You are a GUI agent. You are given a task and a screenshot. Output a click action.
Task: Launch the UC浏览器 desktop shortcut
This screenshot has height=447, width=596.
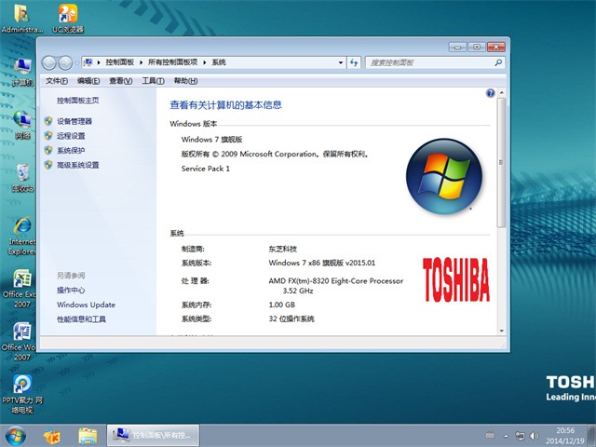click(68, 17)
